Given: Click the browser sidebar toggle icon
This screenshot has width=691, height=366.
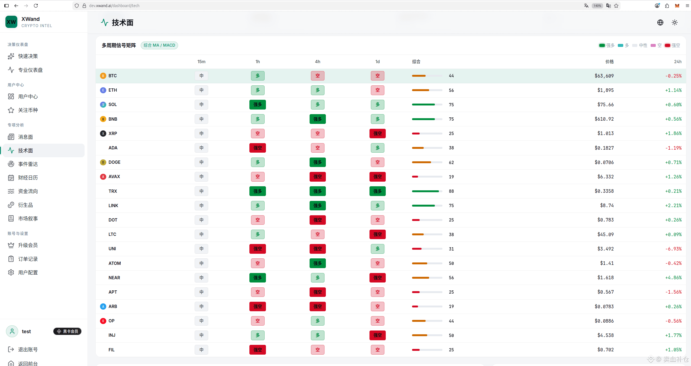Looking at the screenshot, I should pos(7,6).
